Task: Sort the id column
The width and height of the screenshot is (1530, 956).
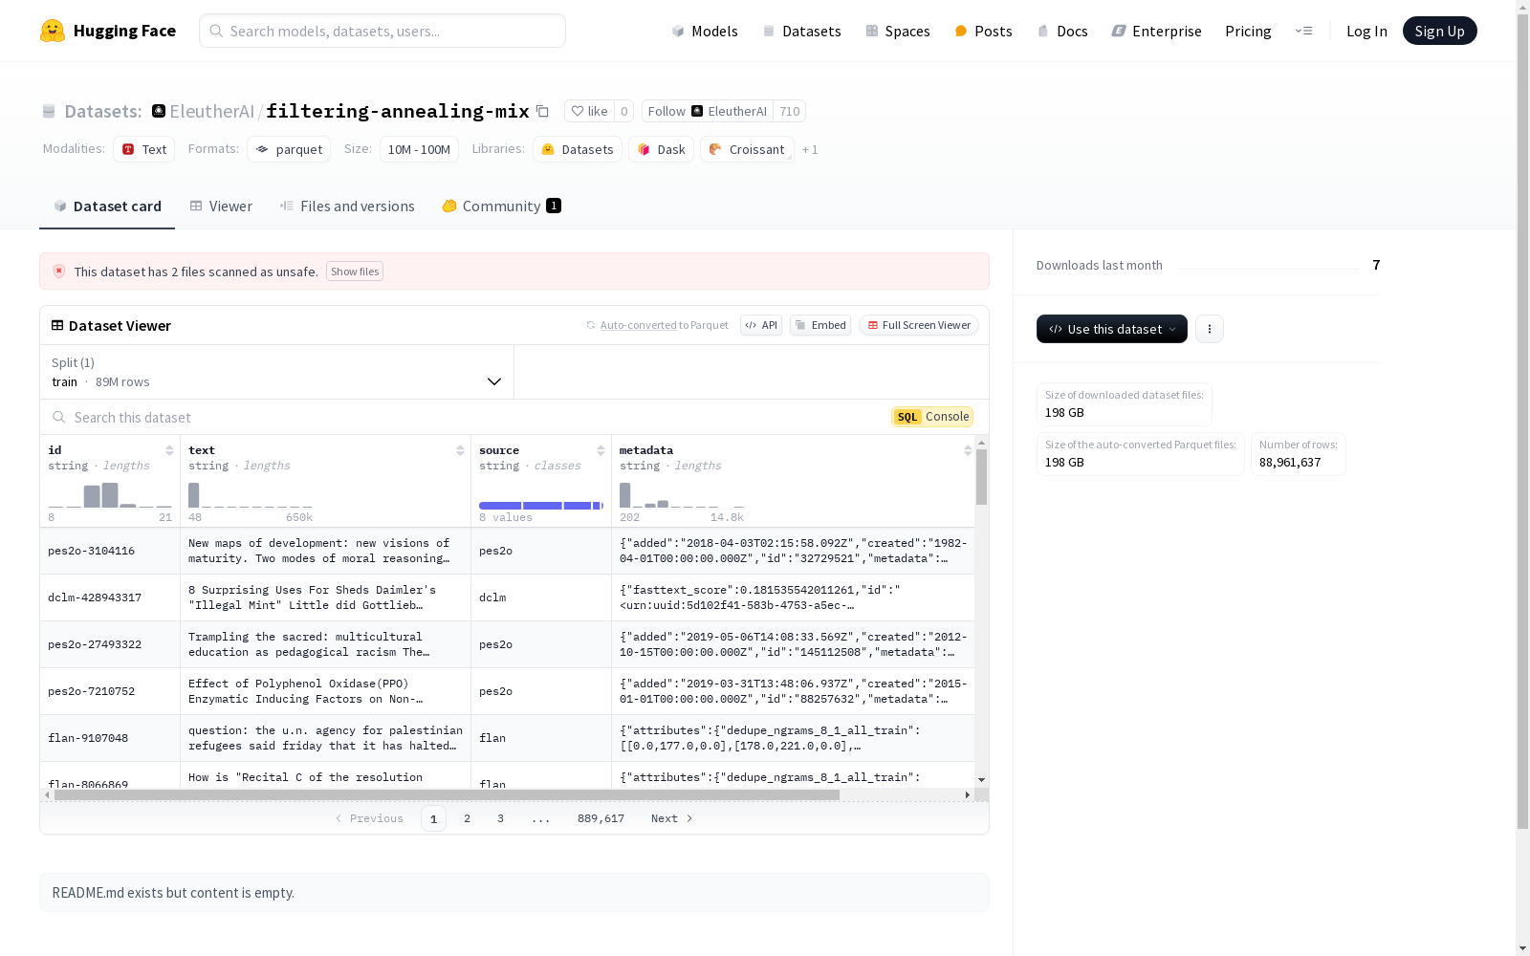Action: [x=169, y=450]
